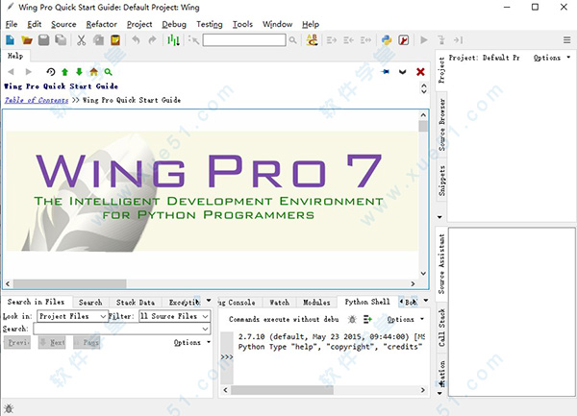Click the add-lines icon in Python Shell
This screenshot has height=416, width=577.
[x=367, y=319]
